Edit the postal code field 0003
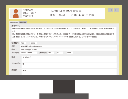Viewport: 128px width, 99px height. 33,43
